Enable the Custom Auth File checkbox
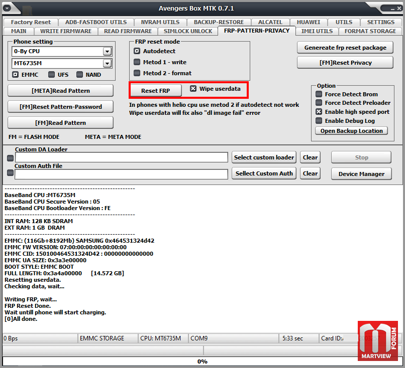 click(x=11, y=172)
